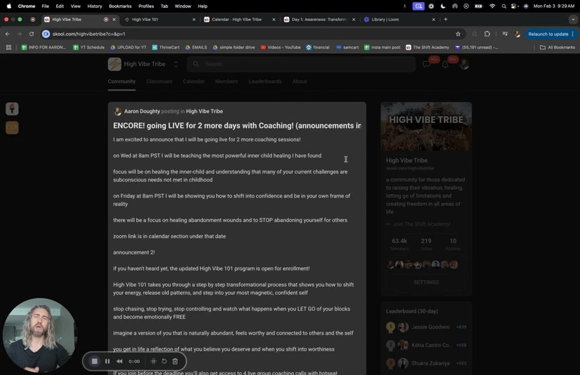Grab the Loom control bar drag handle
580x375 pixels.
tap(153, 361)
